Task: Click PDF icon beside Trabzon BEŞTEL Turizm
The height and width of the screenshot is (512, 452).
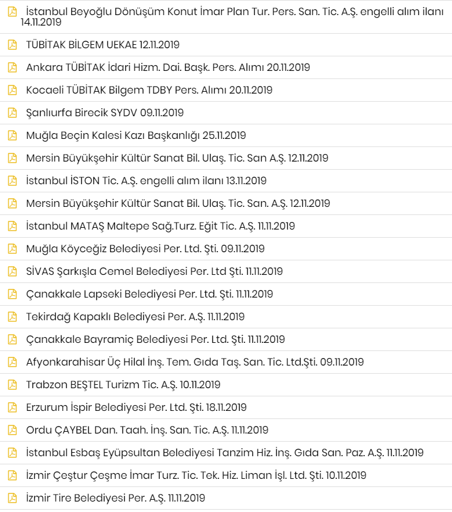Action: point(12,384)
